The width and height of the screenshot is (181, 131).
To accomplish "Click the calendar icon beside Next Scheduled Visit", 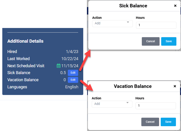I will [x=59, y=66].
